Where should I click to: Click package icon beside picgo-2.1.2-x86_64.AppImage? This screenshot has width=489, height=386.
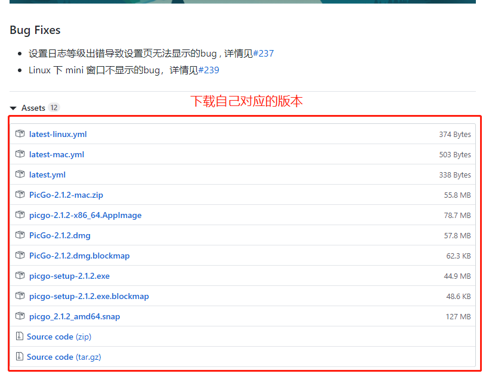point(20,214)
